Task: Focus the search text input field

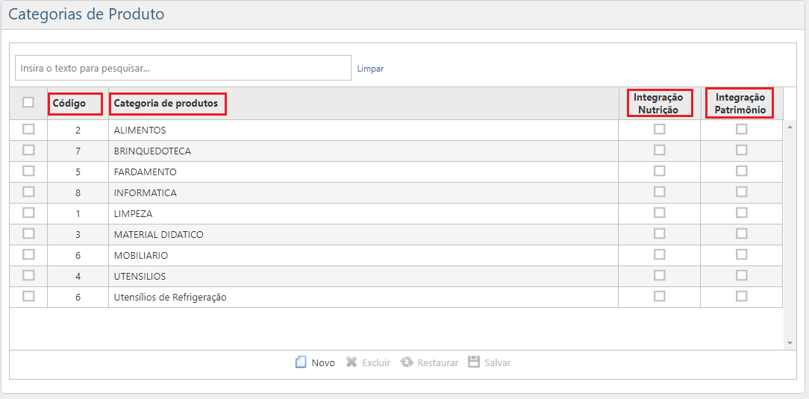Action: 183,68
